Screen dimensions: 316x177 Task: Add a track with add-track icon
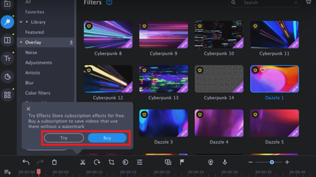click(7, 172)
